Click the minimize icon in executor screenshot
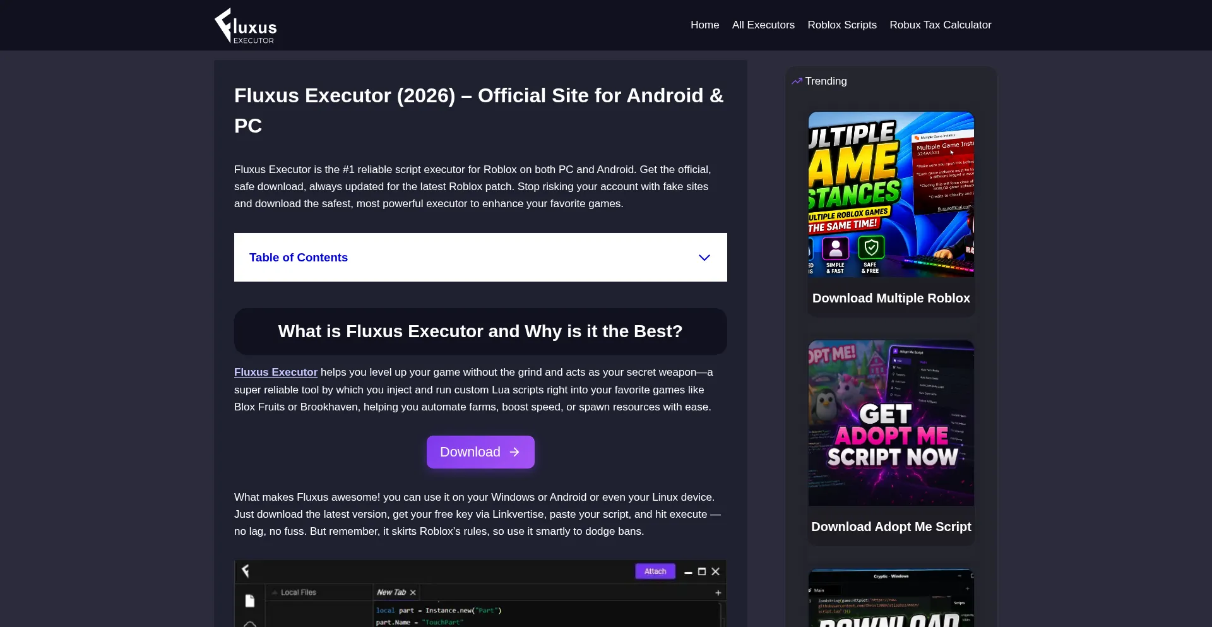Screen dimensions: 1212x627 [688, 572]
